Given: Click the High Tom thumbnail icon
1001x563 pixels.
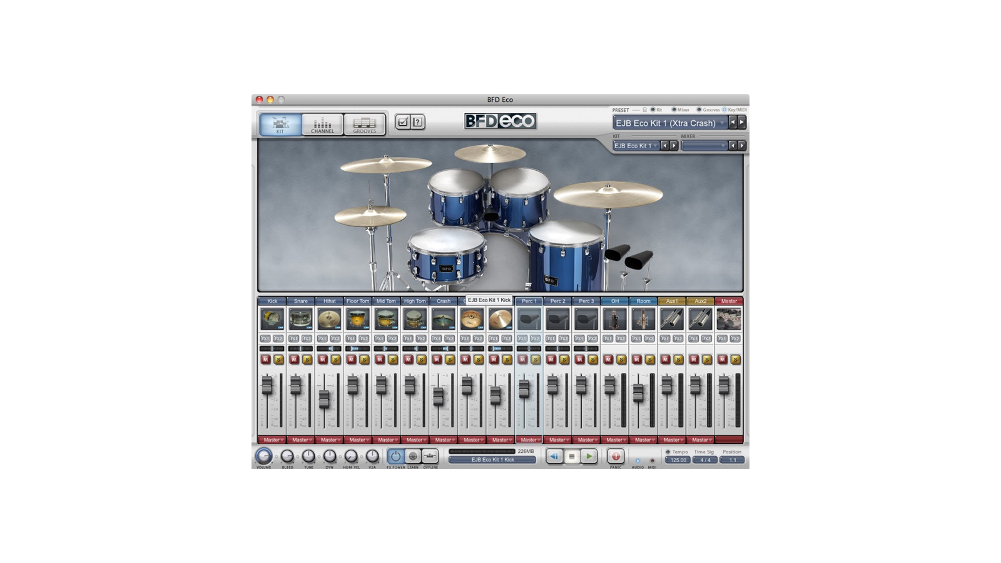Looking at the screenshot, I should [x=414, y=319].
